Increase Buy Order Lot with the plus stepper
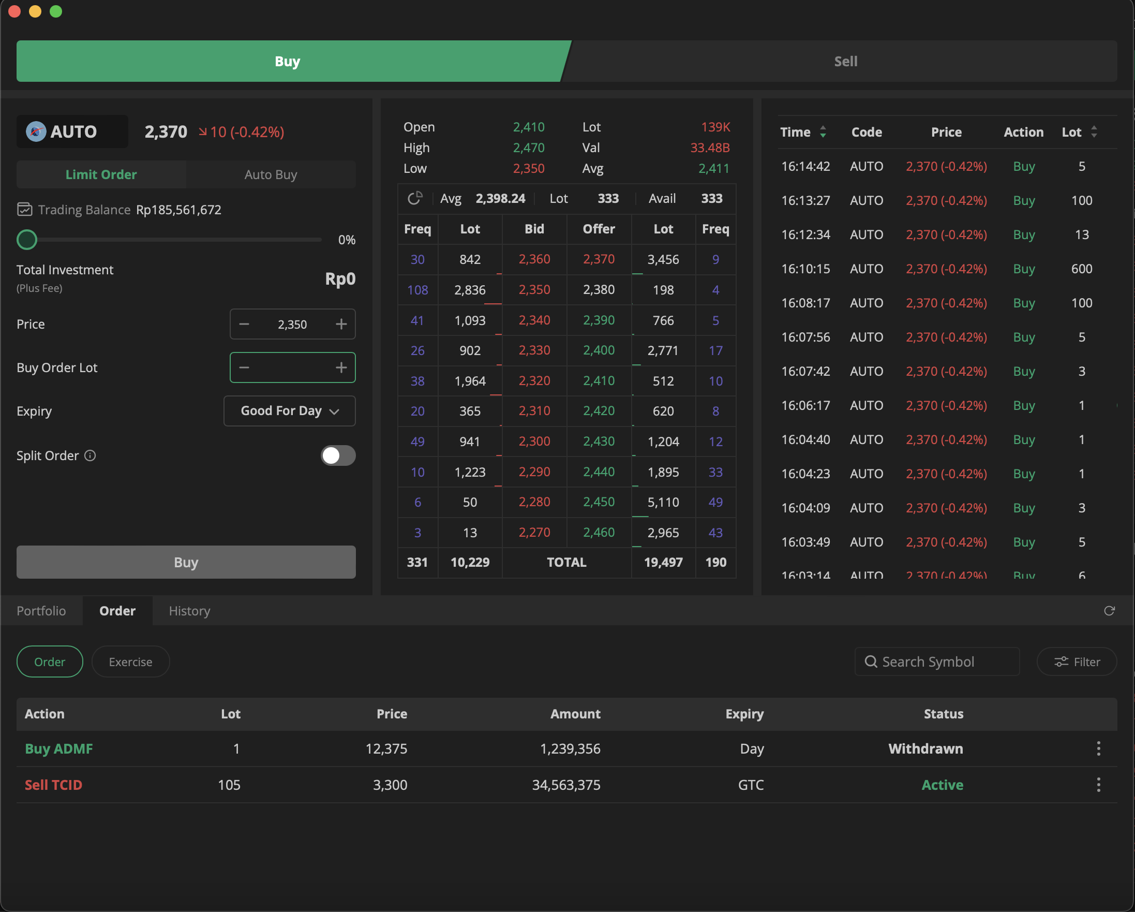1135x912 pixels. pyautogui.click(x=340, y=367)
